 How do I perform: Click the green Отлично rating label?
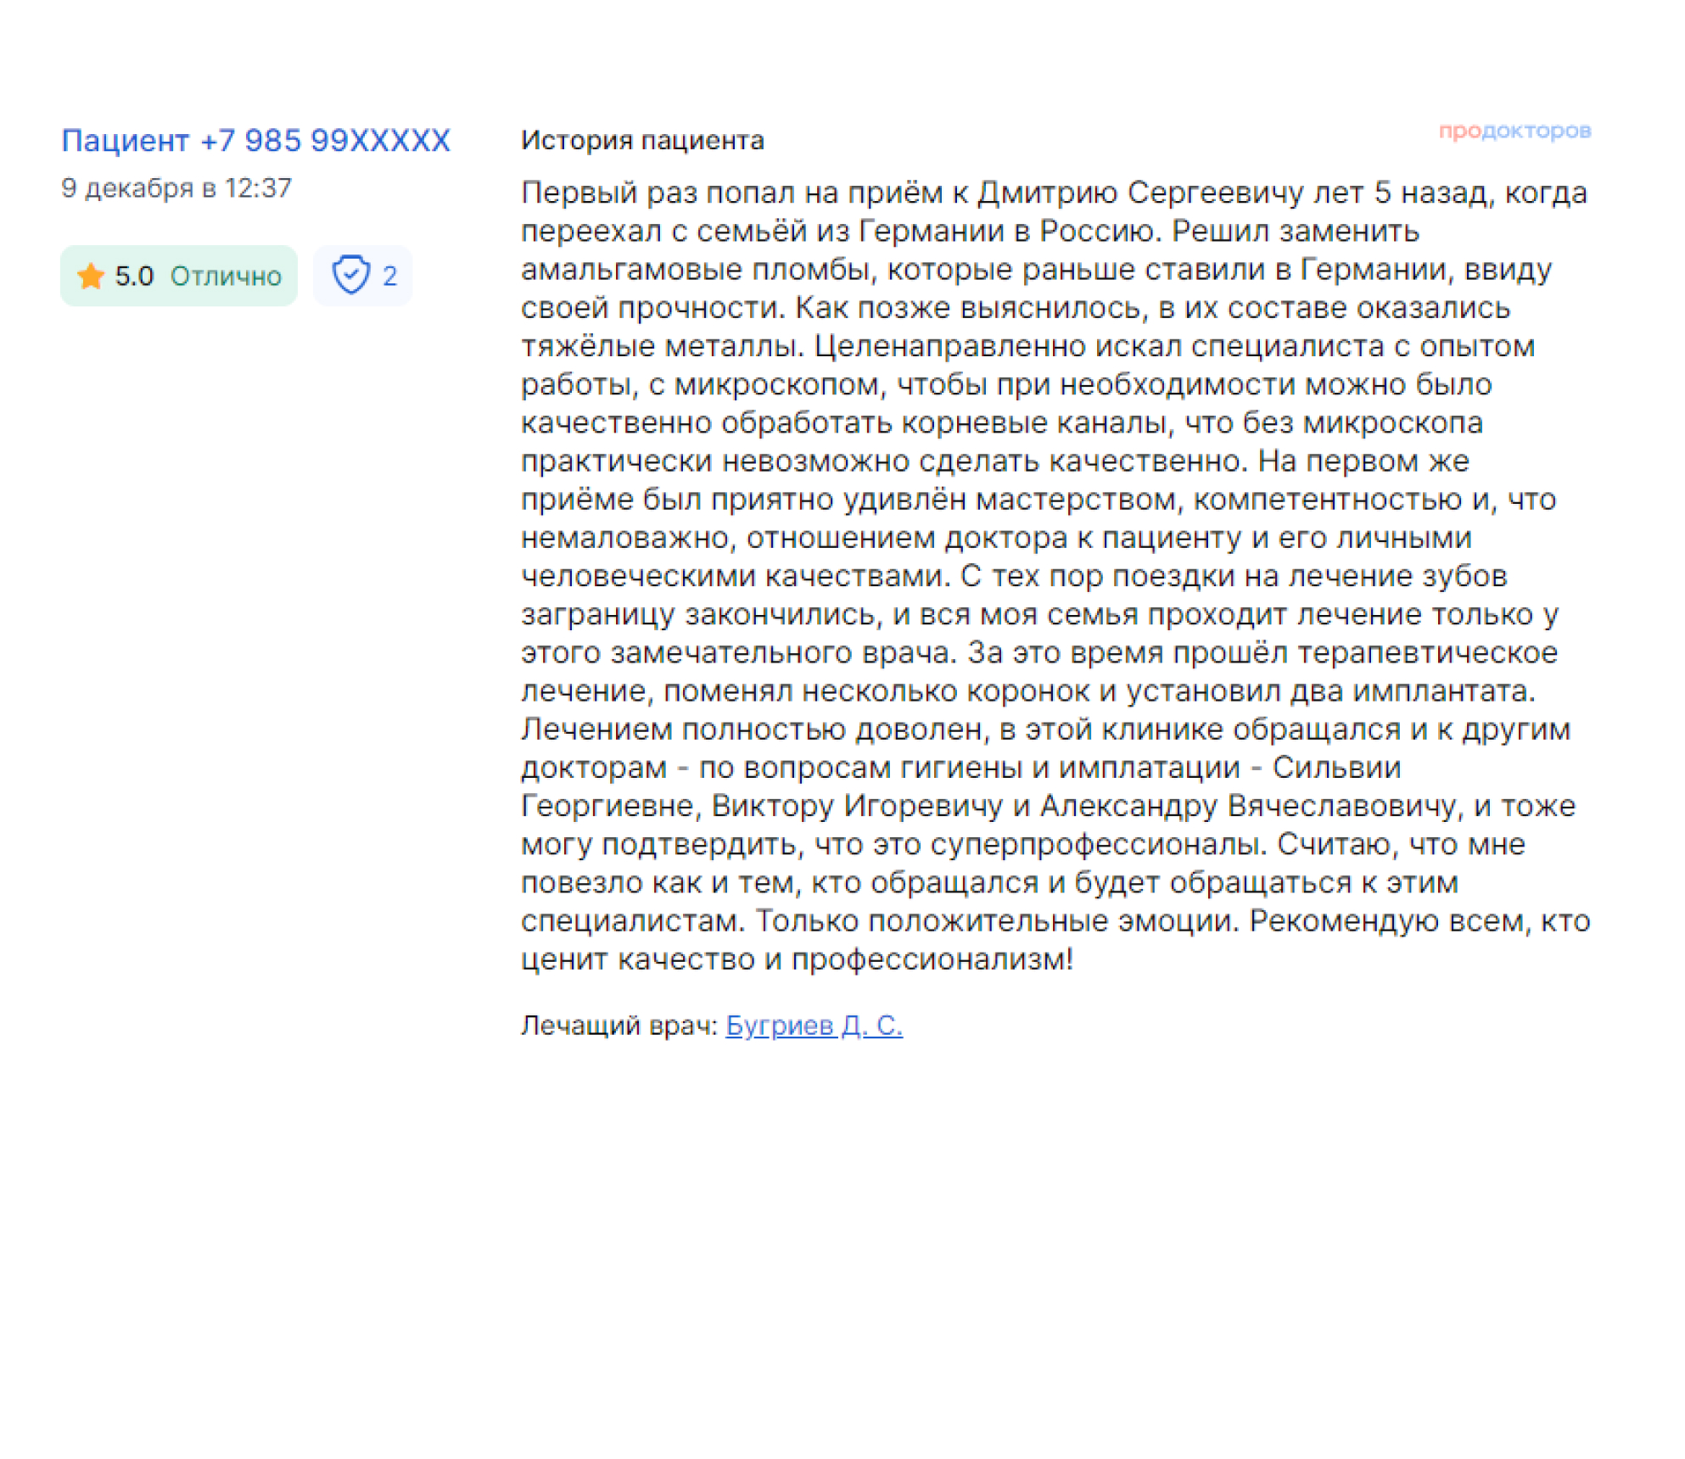pos(226,276)
